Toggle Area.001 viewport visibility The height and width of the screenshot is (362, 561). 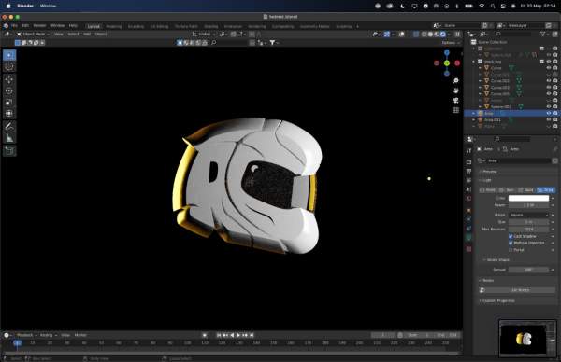click(x=549, y=119)
